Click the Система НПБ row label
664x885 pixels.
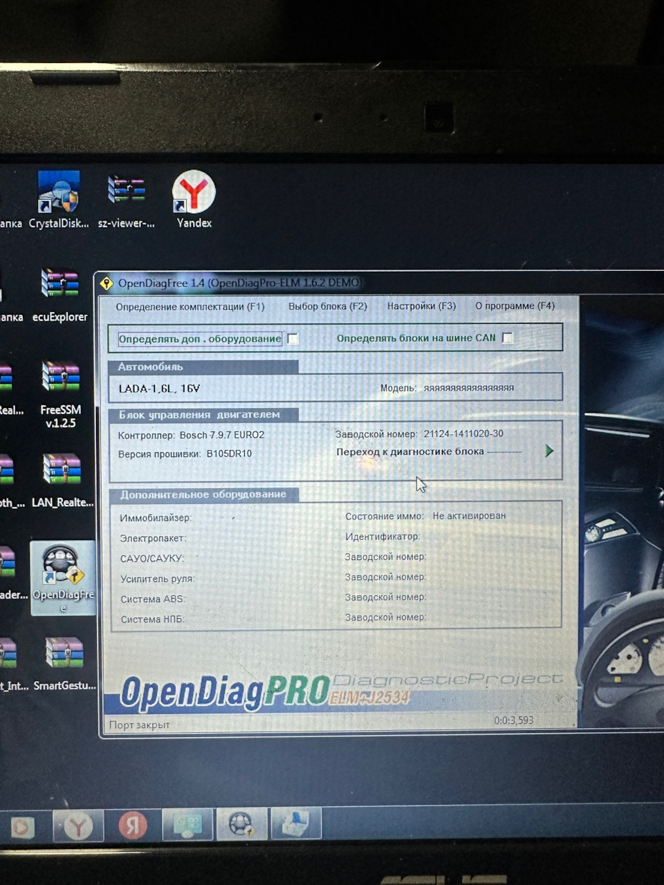(153, 619)
